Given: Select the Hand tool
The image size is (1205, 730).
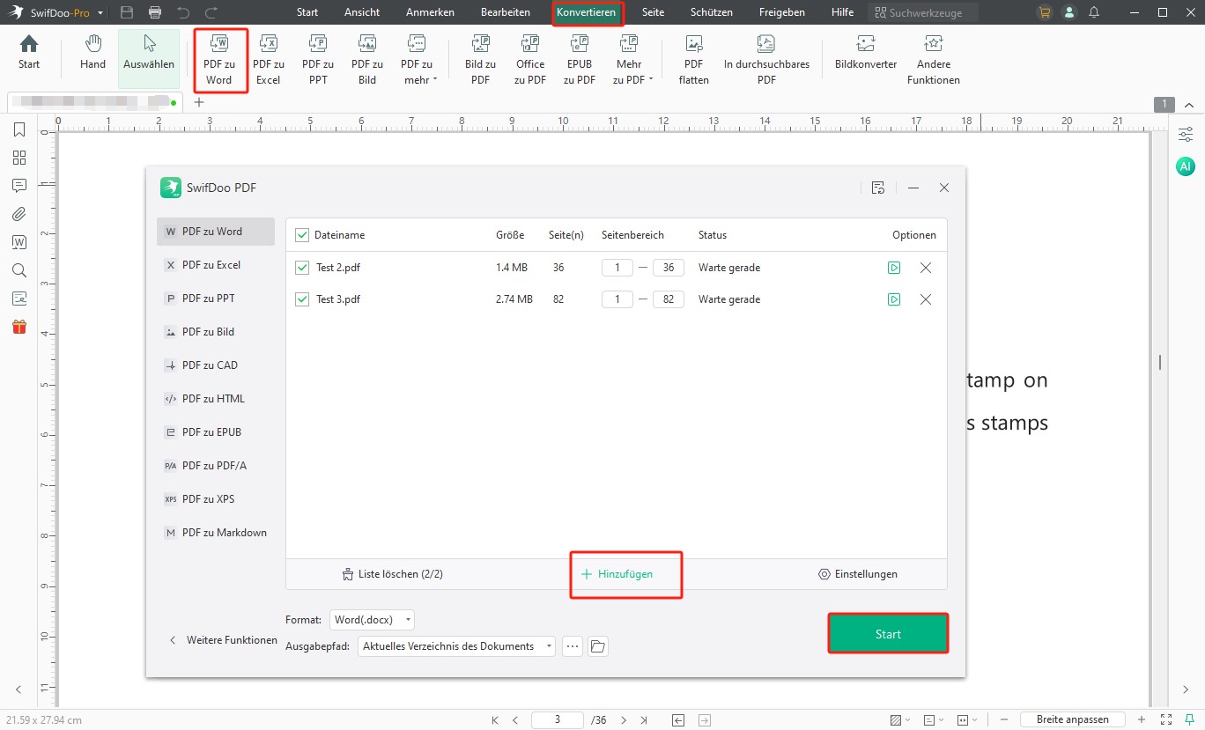Looking at the screenshot, I should click(92, 53).
